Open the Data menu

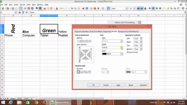coord(34,5)
